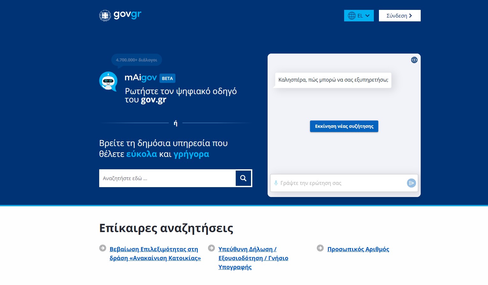Viewport: 488px width, 285px height.
Task: Start a new chat with Εκκίνηση νέας συζήτησης
Action: [x=344, y=126]
